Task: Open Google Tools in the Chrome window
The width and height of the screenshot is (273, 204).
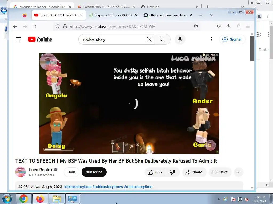Action: tap(263, 50)
